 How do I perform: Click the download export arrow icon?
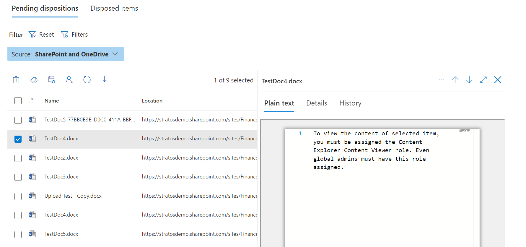click(105, 80)
